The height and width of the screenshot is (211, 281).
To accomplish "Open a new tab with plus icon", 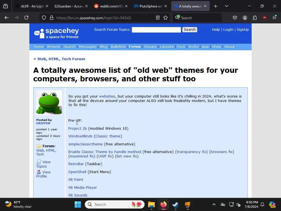I will coord(216,6).
